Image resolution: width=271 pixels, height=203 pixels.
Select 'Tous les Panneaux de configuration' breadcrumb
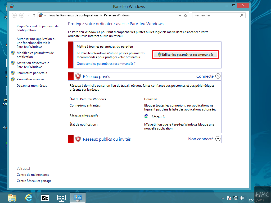click(x=73, y=15)
